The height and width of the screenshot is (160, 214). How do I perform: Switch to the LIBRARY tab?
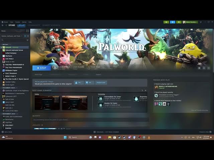(21, 25)
